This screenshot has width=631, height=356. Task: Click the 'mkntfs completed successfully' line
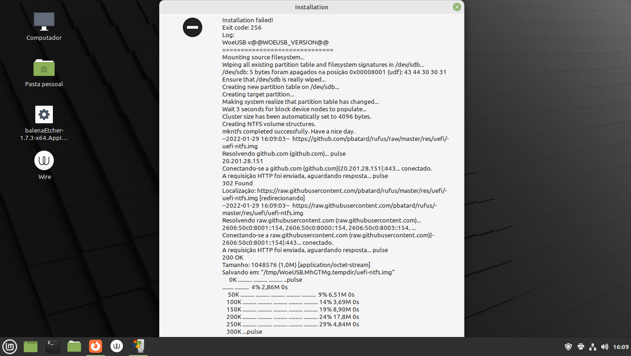pos(289,131)
